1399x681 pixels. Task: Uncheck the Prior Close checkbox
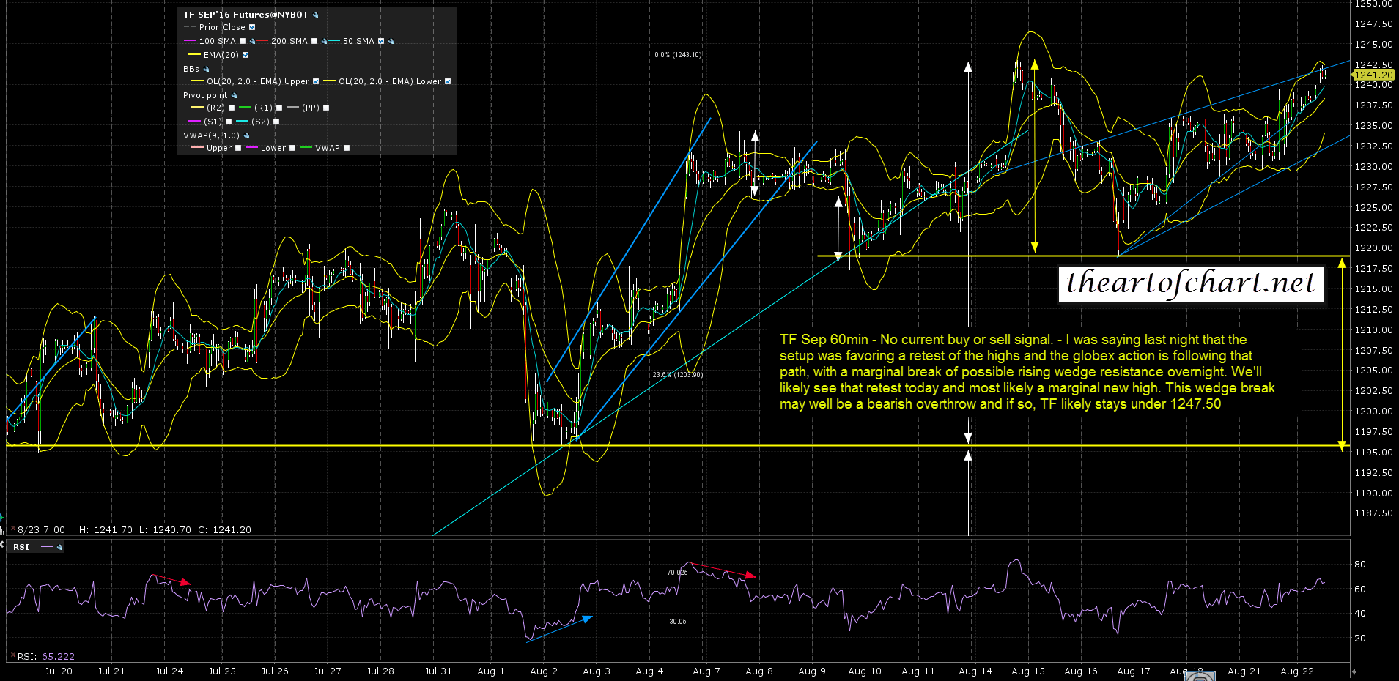252,27
